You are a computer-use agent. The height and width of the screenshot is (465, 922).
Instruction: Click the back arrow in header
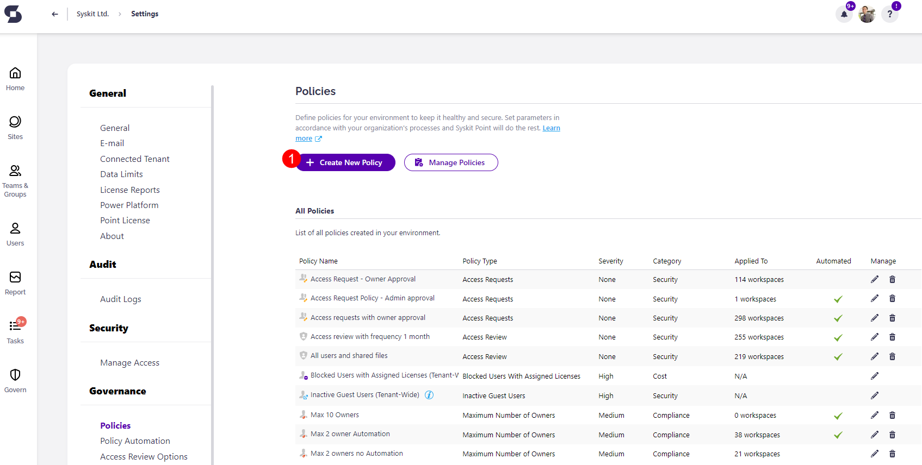[55, 14]
